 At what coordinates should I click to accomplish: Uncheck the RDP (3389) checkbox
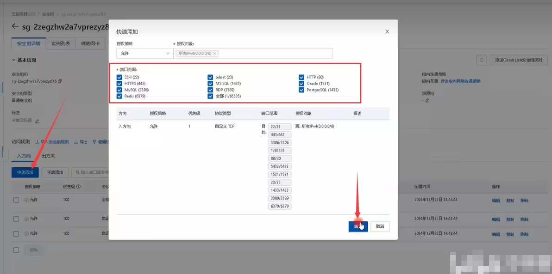pos(210,90)
